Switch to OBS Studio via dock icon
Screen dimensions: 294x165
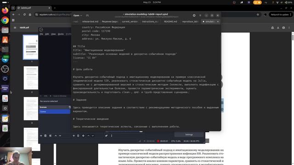5,69
